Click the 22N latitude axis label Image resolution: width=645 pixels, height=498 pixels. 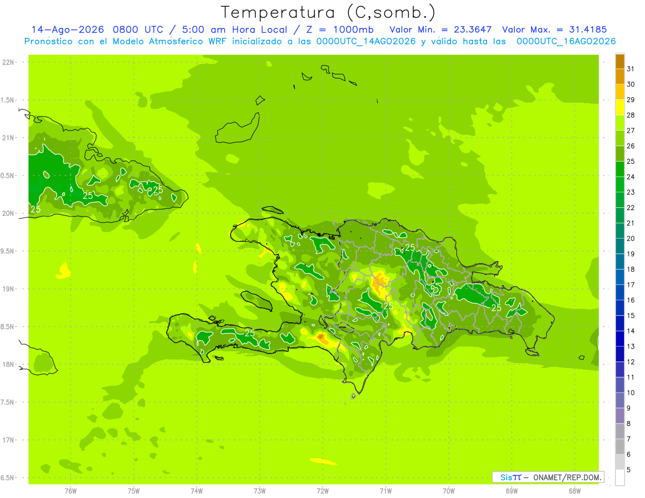pos(9,62)
